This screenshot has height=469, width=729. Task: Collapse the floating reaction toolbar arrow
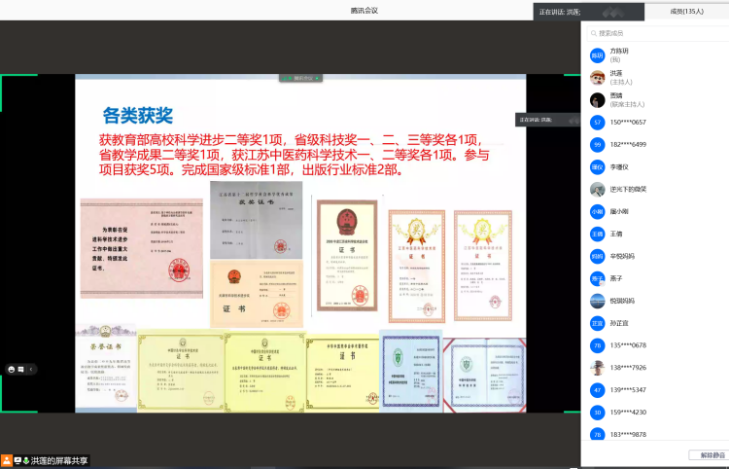click(x=31, y=370)
